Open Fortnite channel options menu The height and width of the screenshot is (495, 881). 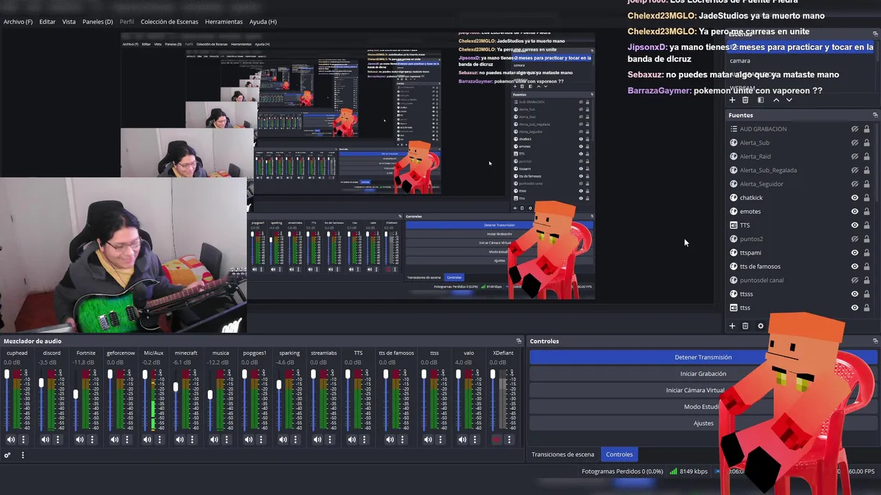click(92, 439)
